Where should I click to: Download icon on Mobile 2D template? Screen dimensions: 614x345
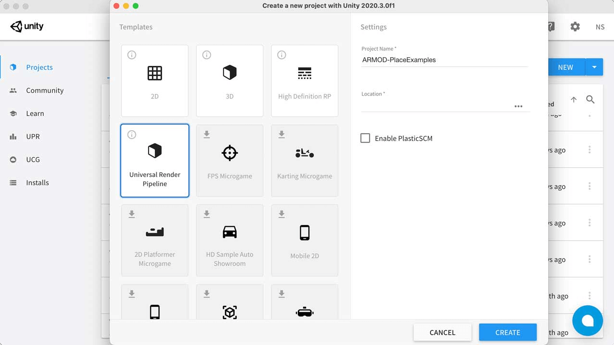(x=282, y=214)
